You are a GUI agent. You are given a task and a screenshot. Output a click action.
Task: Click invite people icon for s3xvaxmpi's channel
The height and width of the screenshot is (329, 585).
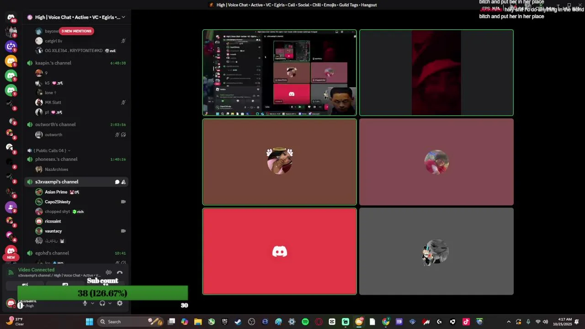[123, 182]
